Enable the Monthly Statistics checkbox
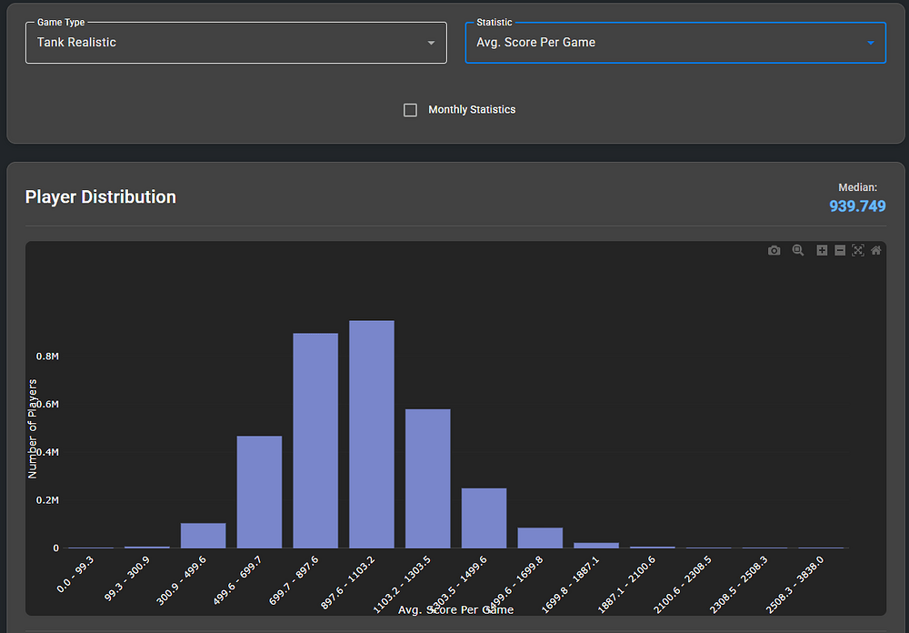Image resolution: width=909 pixels, height=633 pixels. click(x=411, y=110)
